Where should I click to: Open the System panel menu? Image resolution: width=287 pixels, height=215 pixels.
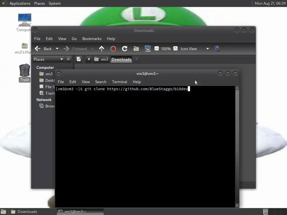pos(55,3)
